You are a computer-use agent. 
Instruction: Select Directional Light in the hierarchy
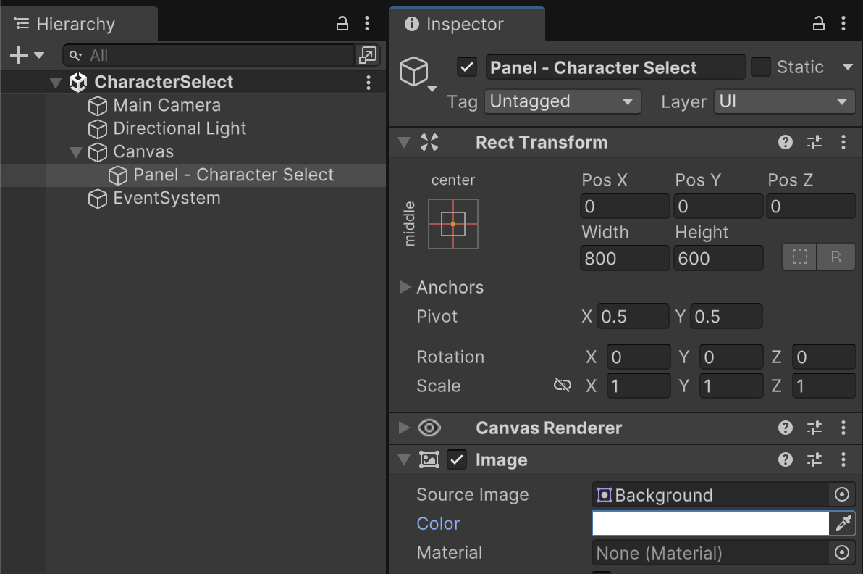pyautogui.click(x=180, y=128)
